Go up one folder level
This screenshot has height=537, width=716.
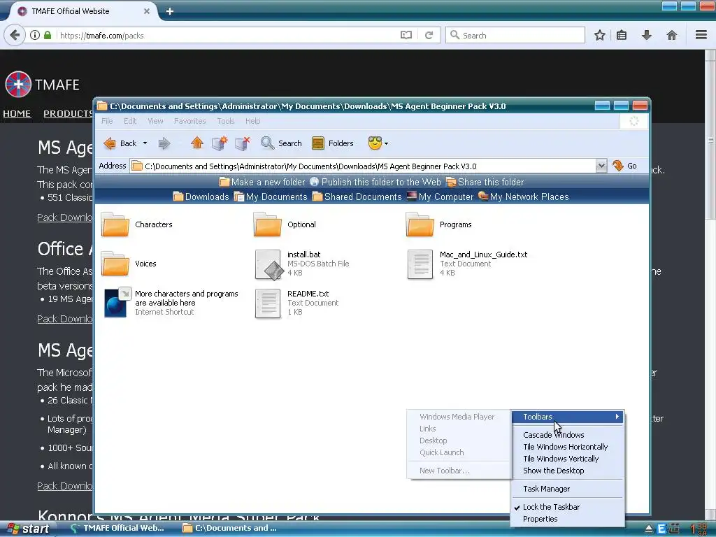pos(196,143)
